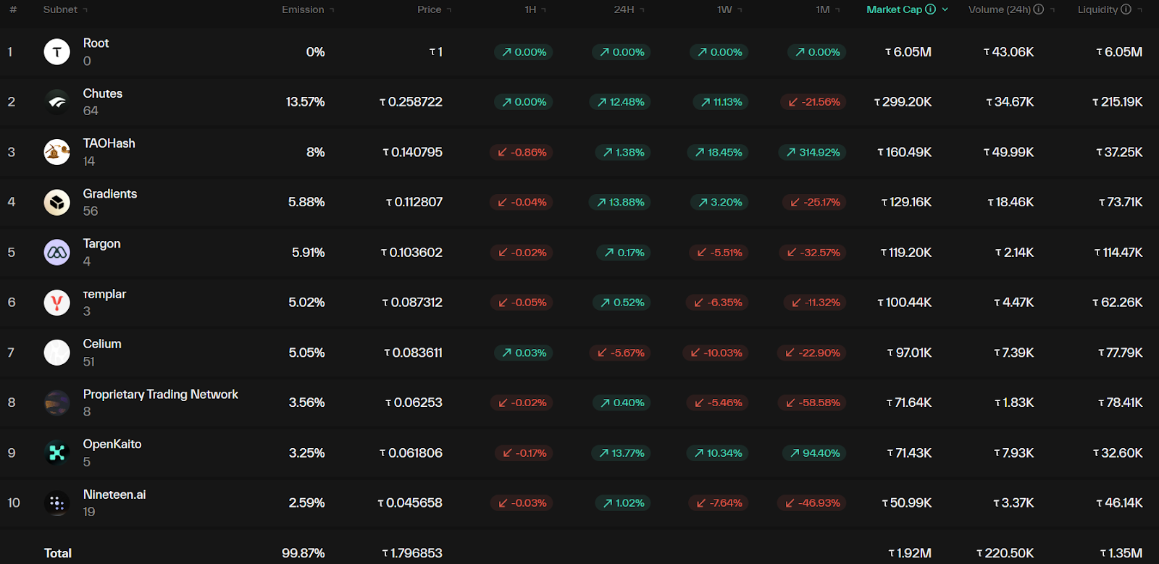1159x564 pixels.
Task: Click the Liquidity info icon
Action: (1126, 9)
